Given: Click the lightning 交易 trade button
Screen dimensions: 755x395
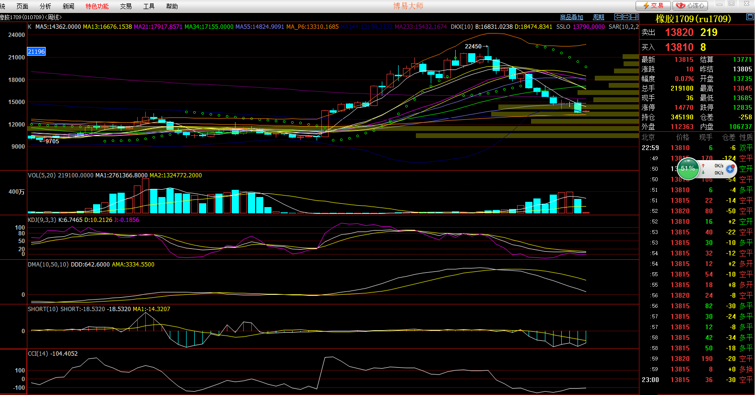Looking at the screenshot, I should (x=653, y=6).
